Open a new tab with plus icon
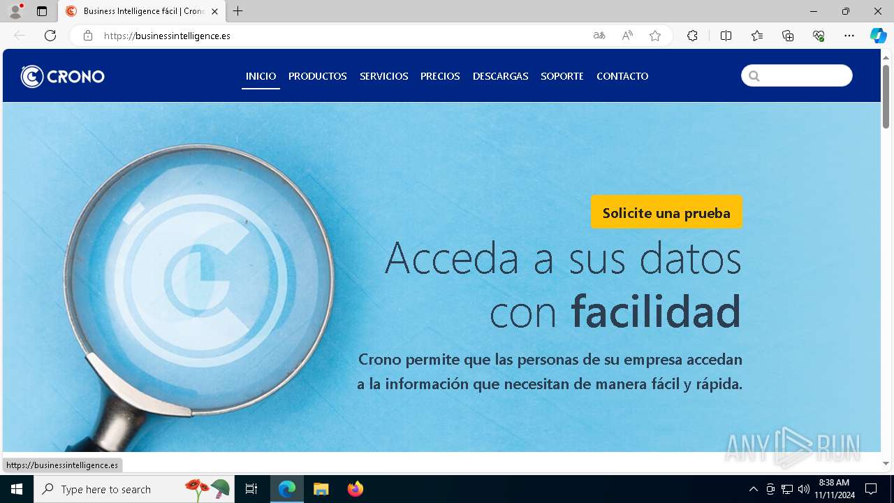Viewport: 894px width, 503px height. point(238,11)
